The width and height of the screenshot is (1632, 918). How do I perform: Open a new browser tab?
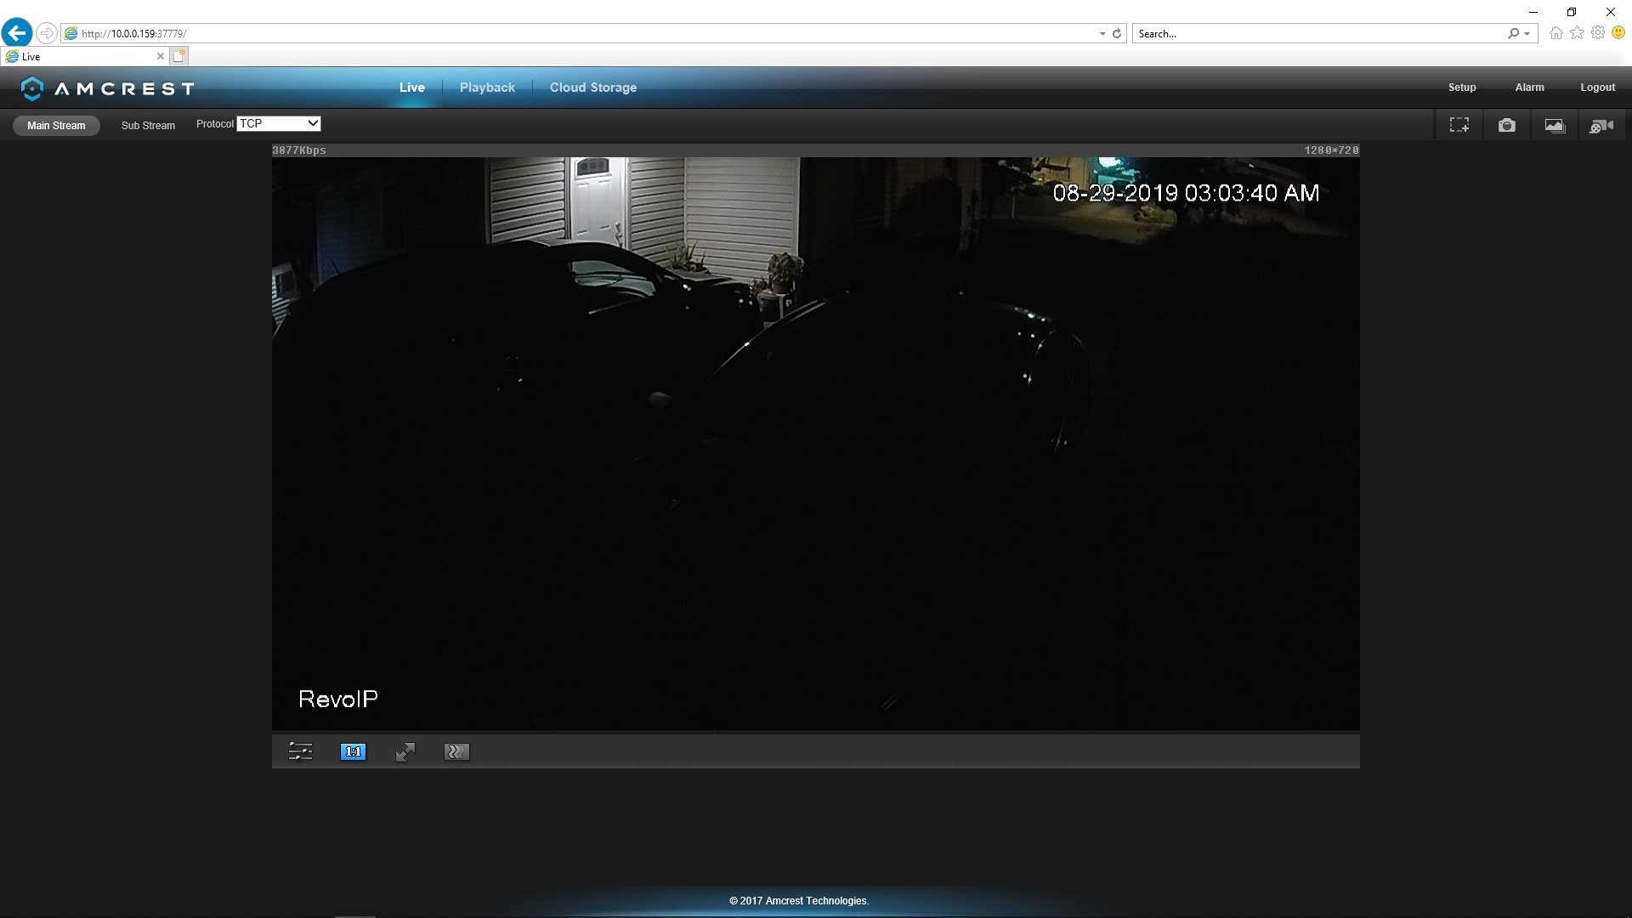click(178, 56)
